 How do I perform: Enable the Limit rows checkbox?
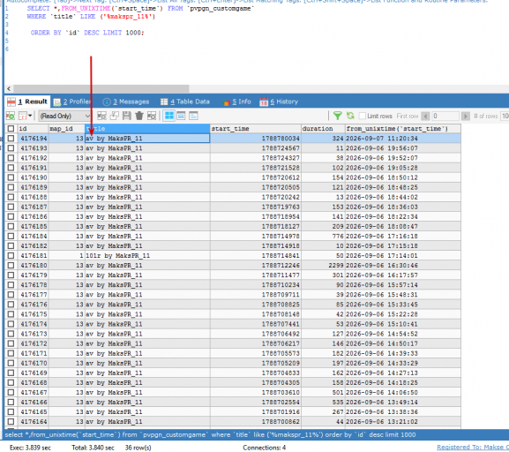tap(363, 116)
